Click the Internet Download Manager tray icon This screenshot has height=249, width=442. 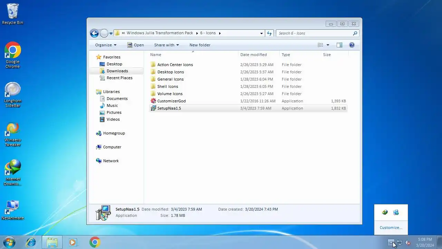pos(385,212)
